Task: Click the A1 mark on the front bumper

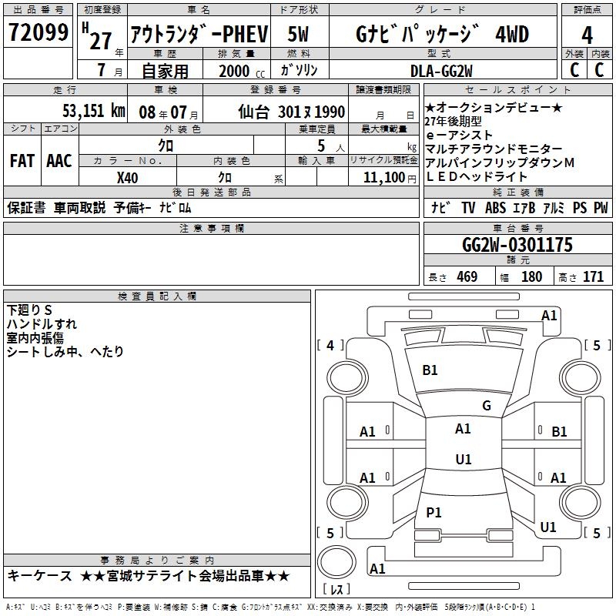Action: [549, 315]
